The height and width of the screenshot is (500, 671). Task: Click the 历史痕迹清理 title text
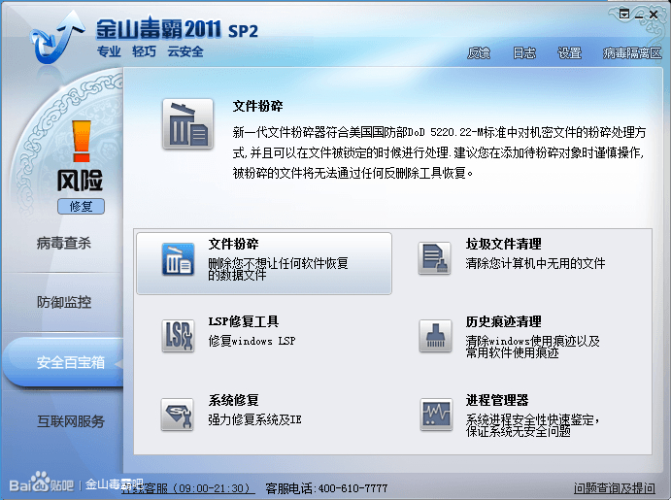(x=504, y=321)
